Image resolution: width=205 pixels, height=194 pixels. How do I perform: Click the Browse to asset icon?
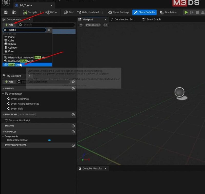pos(14,12)
